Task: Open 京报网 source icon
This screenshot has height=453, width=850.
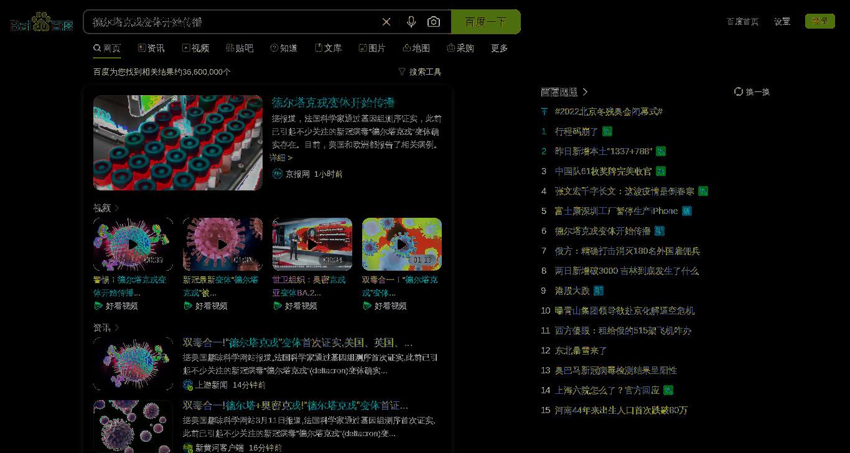Action: pyautogui.click(x=278, y=174)
